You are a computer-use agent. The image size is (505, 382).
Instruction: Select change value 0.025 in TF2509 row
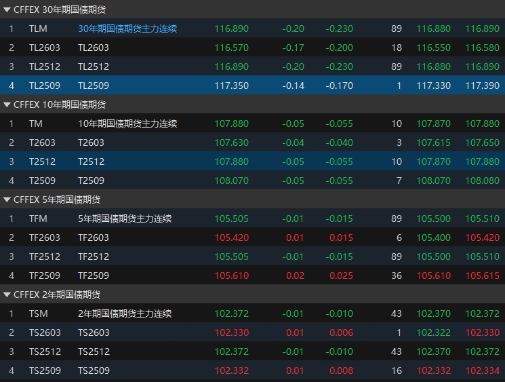(341, 275)
